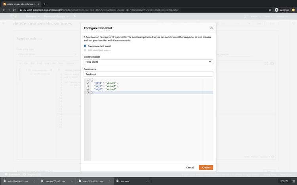Image resolution: width=297 pixels, height=185 pixels.
Task: Open the Event template Hello World dropdown
Action: point(148,62)
